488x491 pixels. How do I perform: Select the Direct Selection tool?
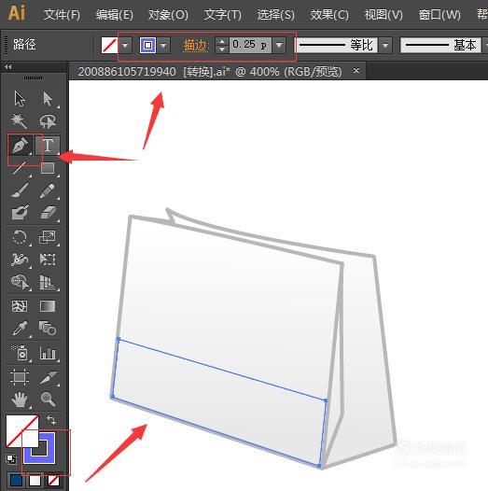48,99
